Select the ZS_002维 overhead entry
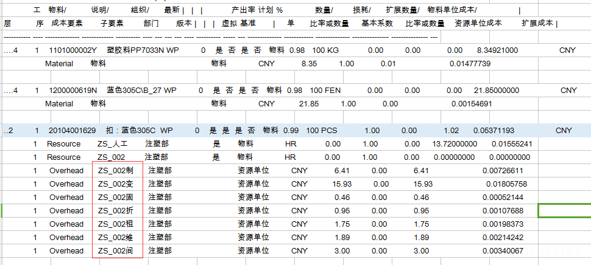591x265 pixels. click(x=115, y=238)
